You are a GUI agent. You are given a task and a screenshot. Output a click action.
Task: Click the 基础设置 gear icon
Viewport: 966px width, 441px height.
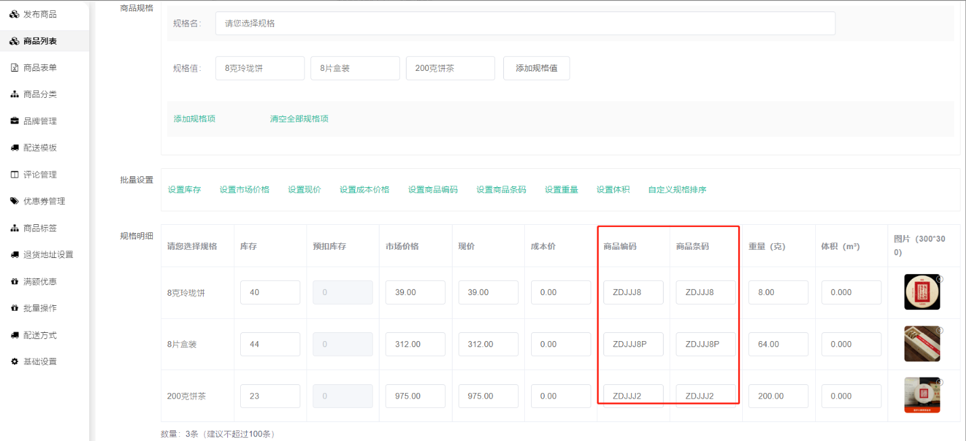click(14, 361)
